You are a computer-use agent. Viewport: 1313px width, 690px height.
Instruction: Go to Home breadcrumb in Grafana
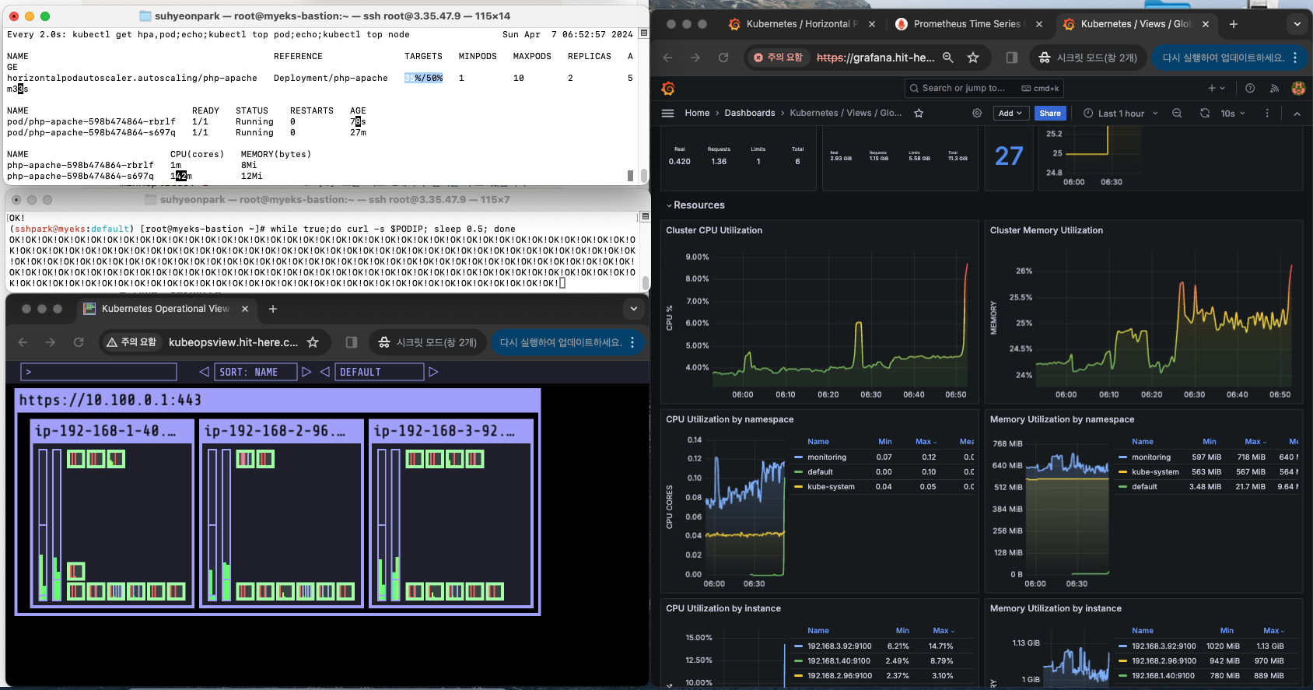[697, 113]
